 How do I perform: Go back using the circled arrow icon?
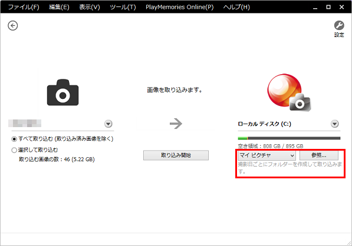[x=13, y=25]
